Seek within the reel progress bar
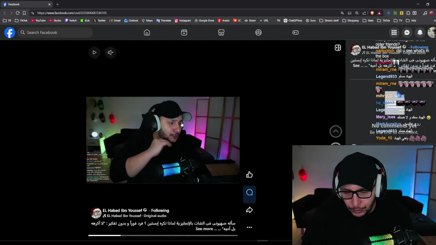This screenshot has height=245, width=436. point(163,235)
